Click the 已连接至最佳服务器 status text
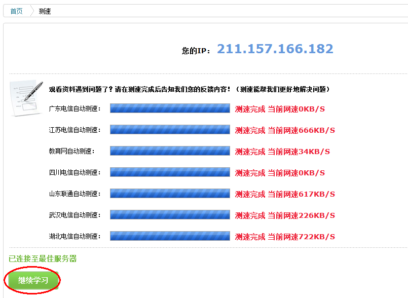Viewport: 408px width, 298px height. tap(43, 259)
